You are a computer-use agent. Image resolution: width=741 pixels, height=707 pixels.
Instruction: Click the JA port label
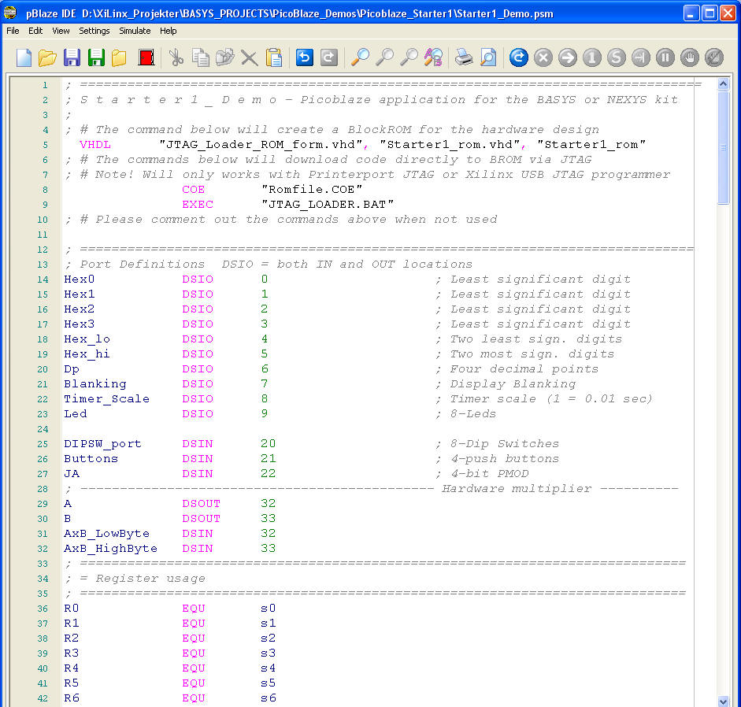pos(72,474)
